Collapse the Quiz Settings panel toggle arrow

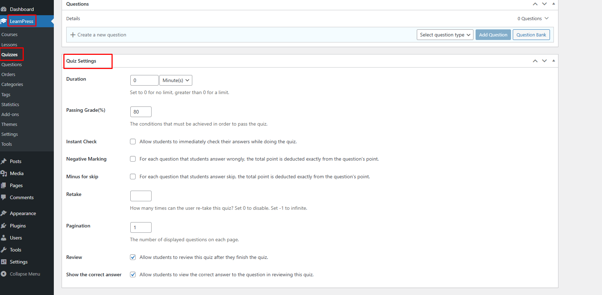tap(553, 61)
